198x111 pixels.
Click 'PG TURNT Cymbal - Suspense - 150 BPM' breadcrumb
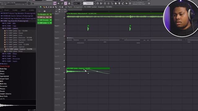[98, 7]
